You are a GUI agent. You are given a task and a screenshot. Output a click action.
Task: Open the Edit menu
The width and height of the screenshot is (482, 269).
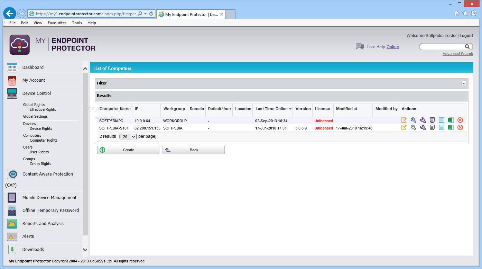(x=25, y=23)
